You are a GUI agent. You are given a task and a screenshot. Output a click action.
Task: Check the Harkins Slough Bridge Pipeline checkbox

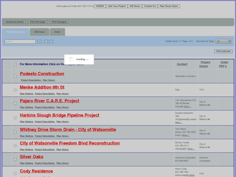[x=15, y=118]
